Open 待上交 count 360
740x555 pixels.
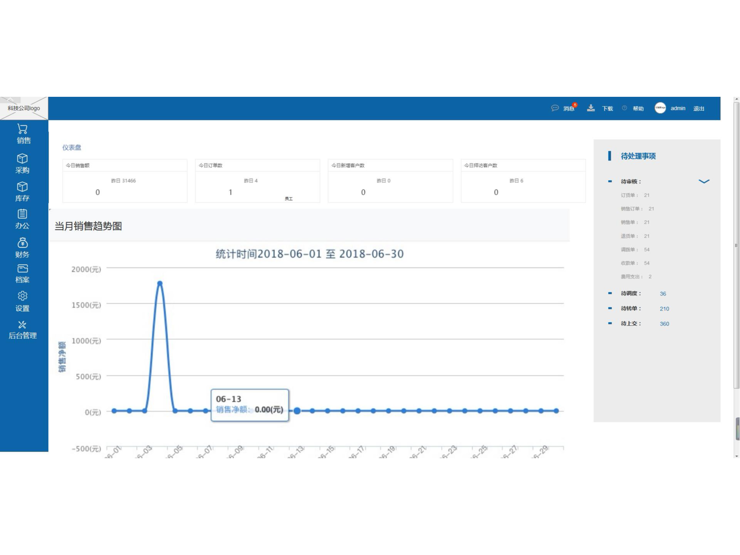point(664,324)
